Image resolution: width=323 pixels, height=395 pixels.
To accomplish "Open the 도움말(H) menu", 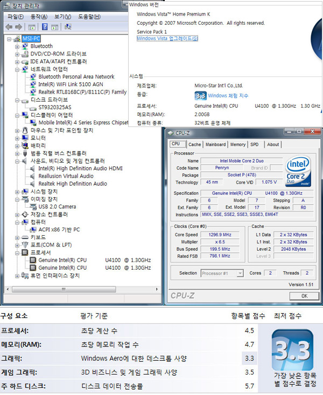I will click(x=89, y=17).
